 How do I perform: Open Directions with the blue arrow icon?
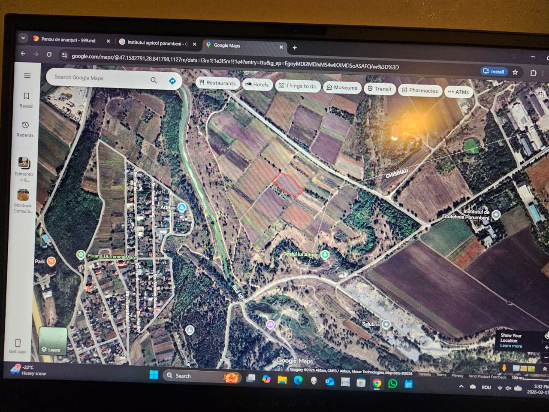[x=172, y=81]
